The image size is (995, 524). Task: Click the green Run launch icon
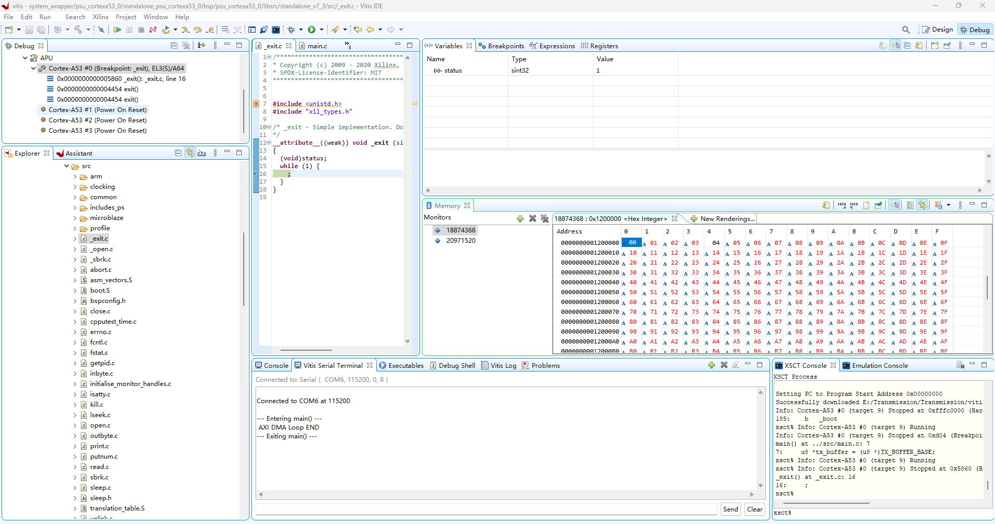click(312, 30)
